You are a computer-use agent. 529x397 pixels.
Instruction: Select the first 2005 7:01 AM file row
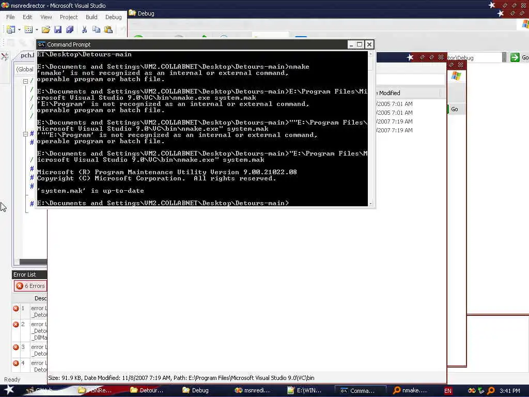394,104
